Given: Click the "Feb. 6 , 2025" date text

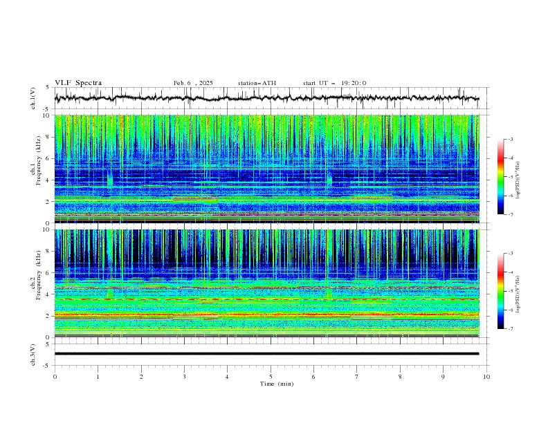Looking at the screenshot, I should tap(193, 83).
